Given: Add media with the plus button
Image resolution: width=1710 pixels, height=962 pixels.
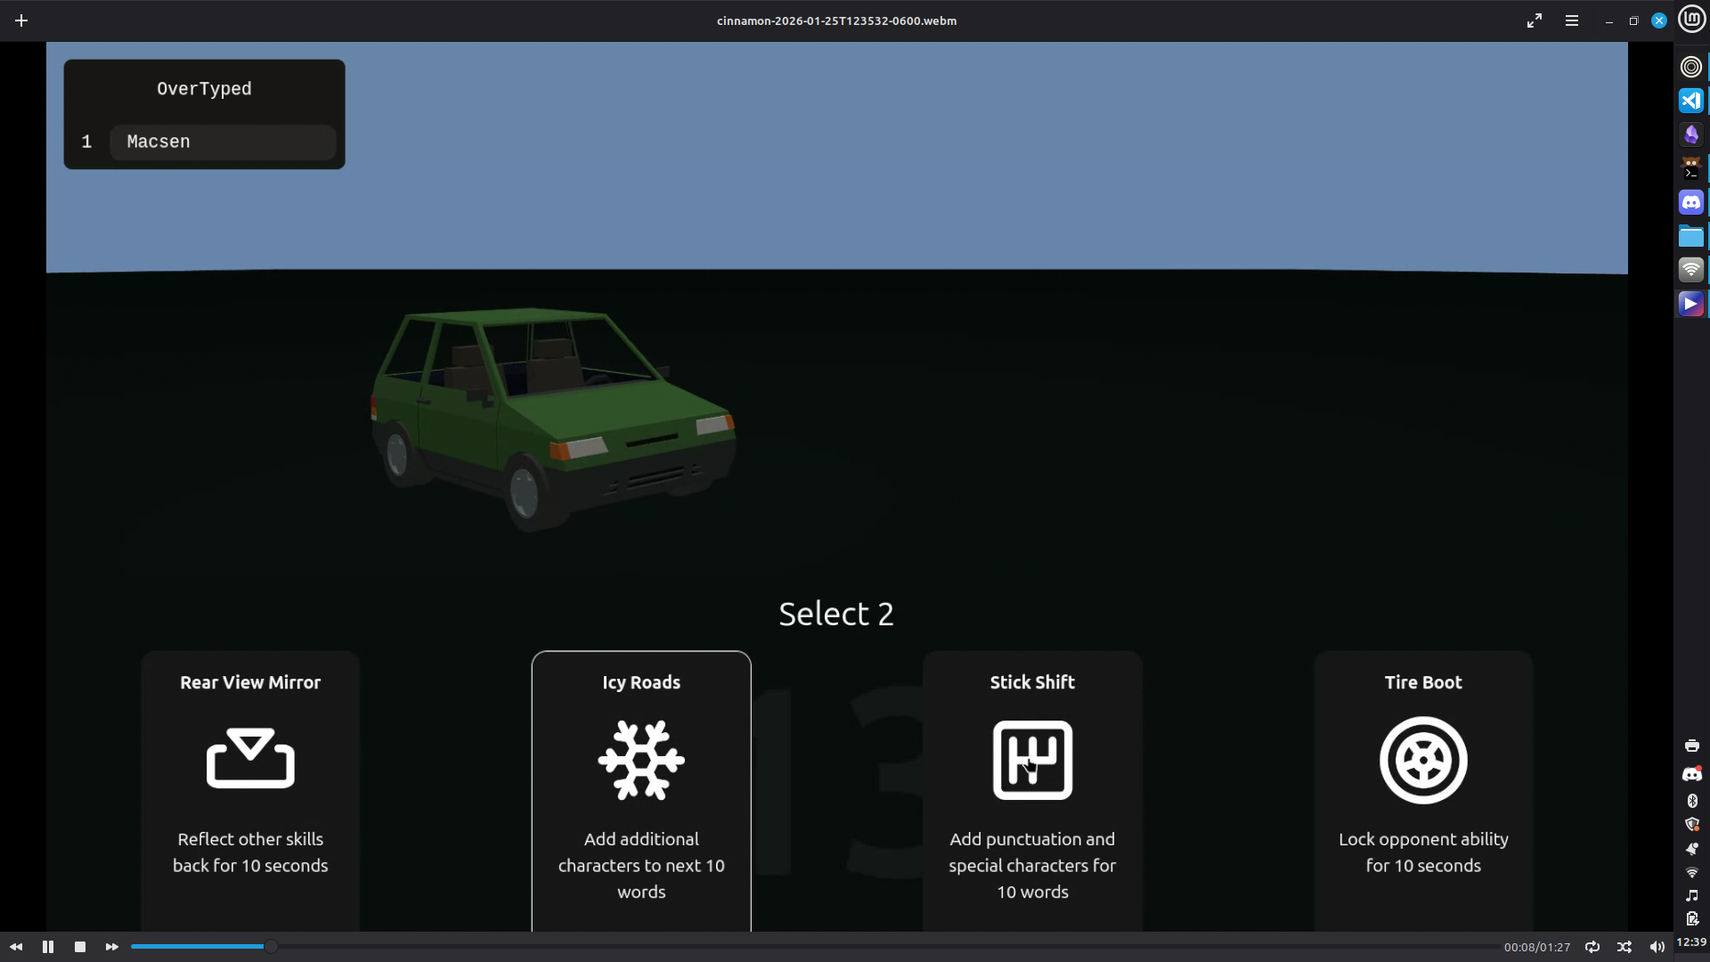Looking at the screenshot, I should pos(21,20).
